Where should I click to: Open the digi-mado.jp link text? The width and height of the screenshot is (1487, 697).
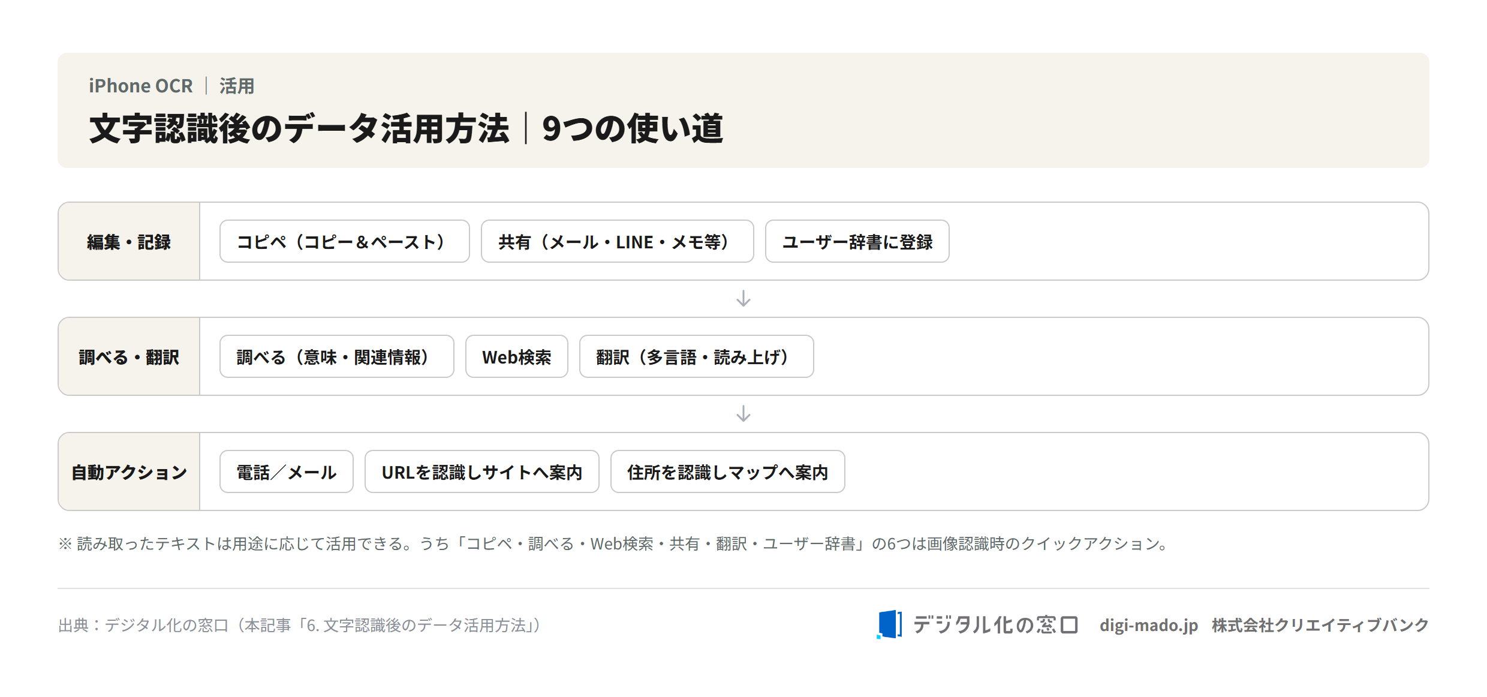(x=1148, y=625)
